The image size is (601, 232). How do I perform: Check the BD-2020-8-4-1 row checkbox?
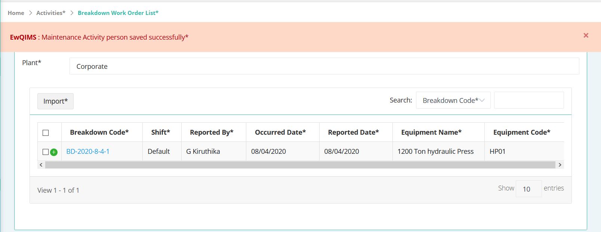tap(46, 152)
